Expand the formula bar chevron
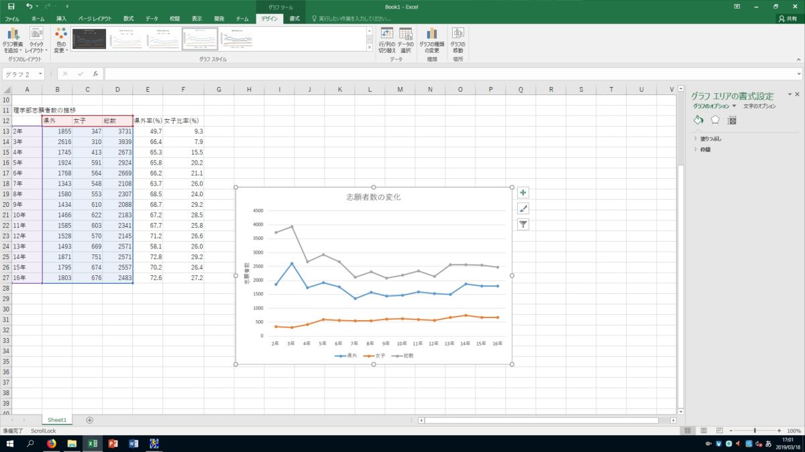Screen dimensions: 805x452 coord(799,74)
